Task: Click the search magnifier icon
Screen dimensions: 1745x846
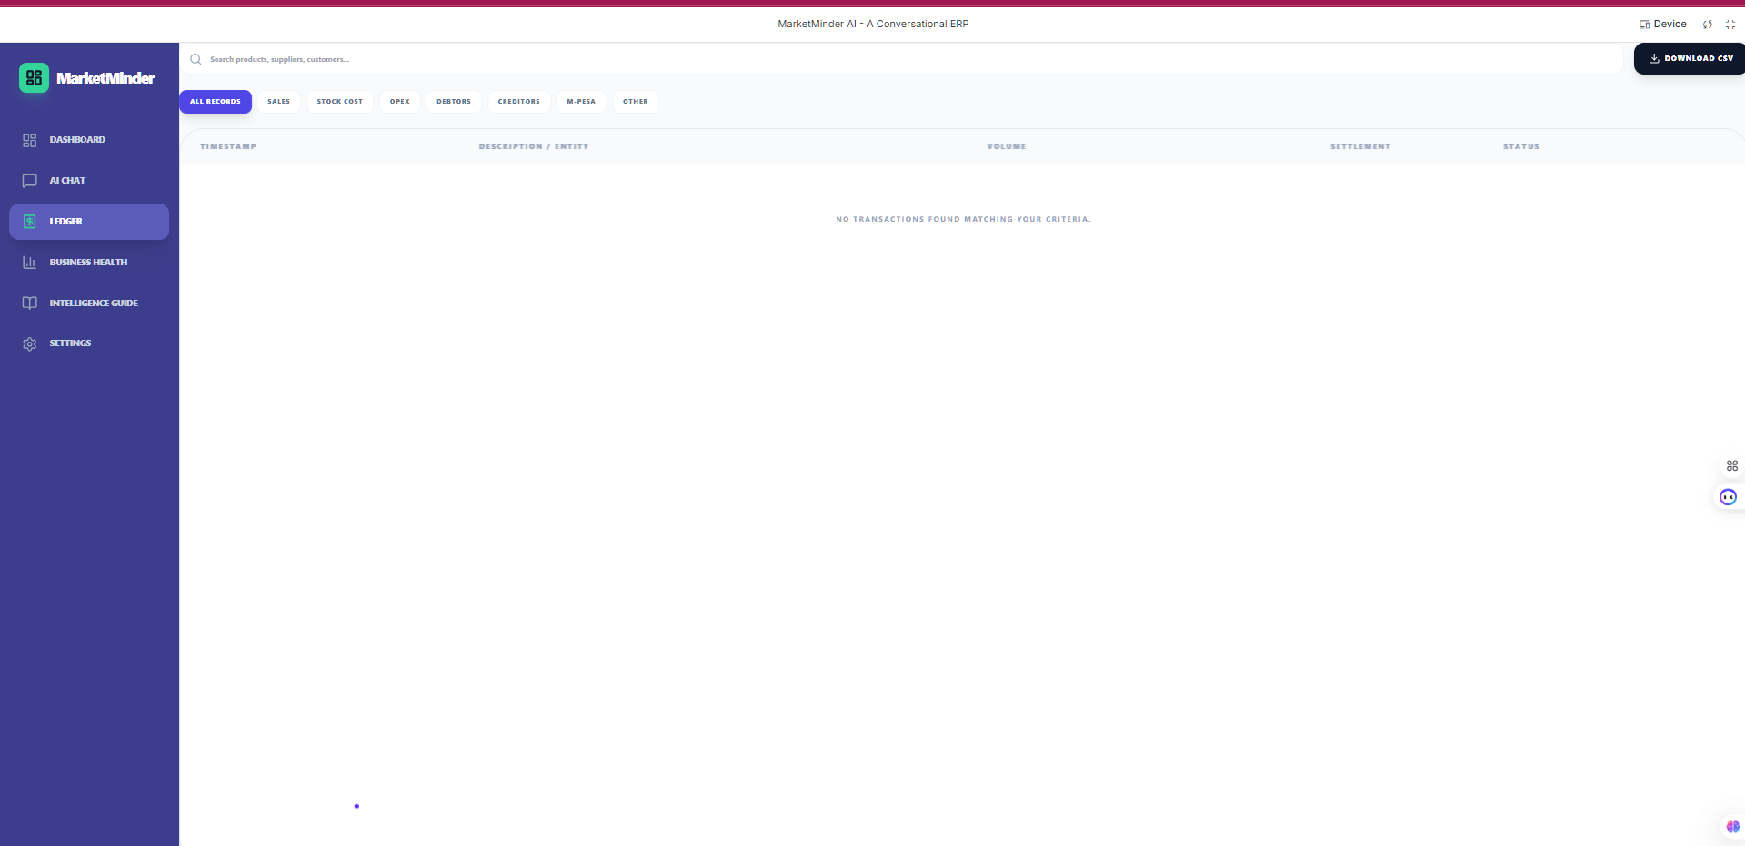Action: (196, 59)
